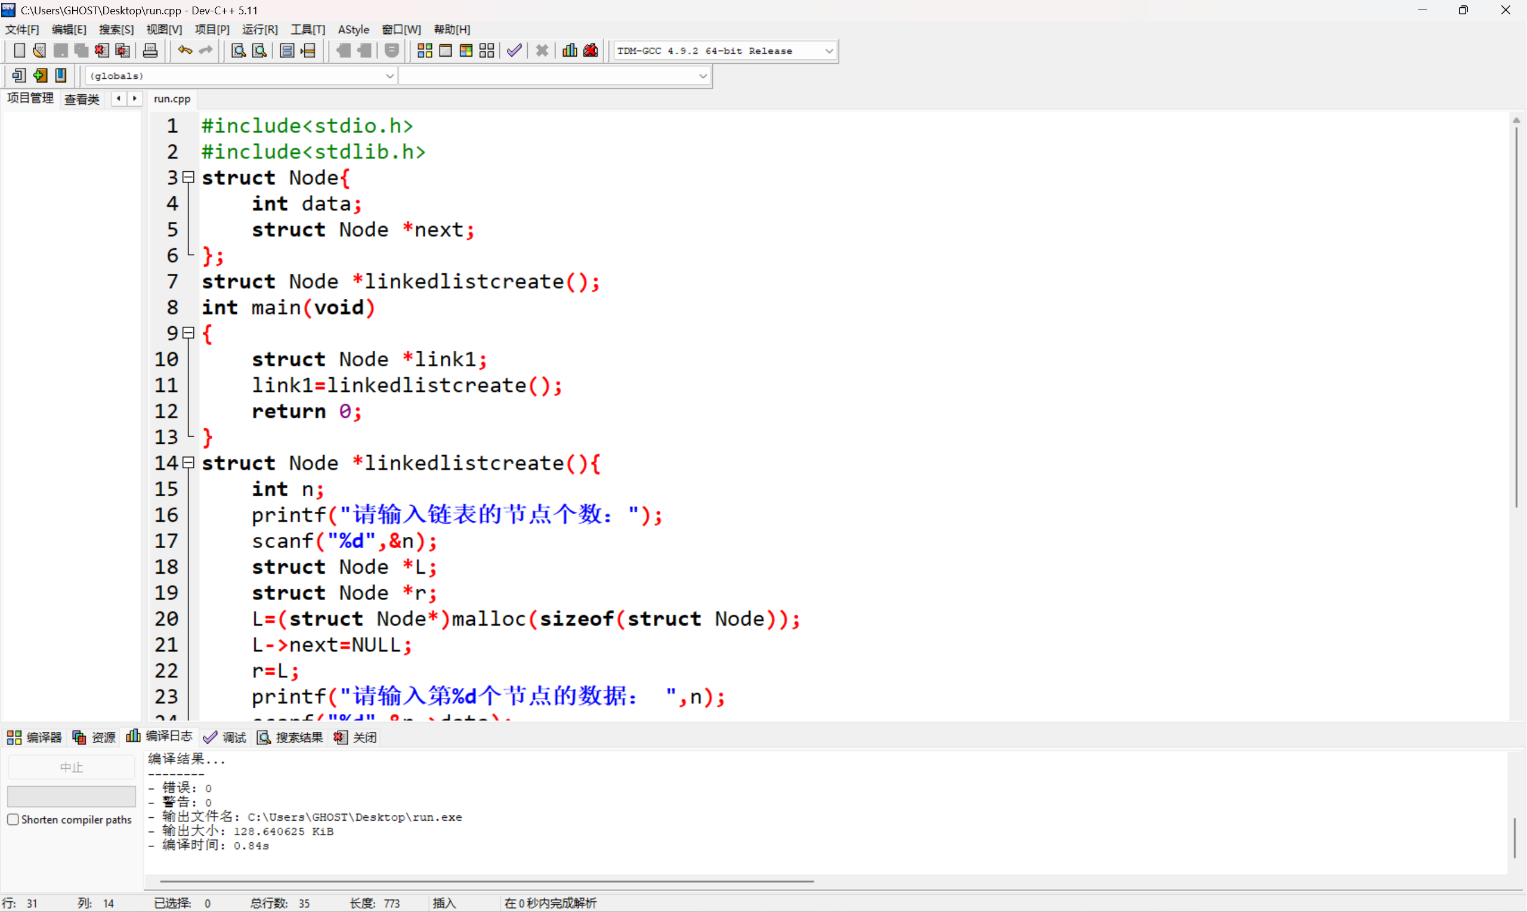Image resolution: width=1527 pixels, height=912 pixels.
Task: Enable Shorten compiler paths checkbox
Action: click(13, 819)
